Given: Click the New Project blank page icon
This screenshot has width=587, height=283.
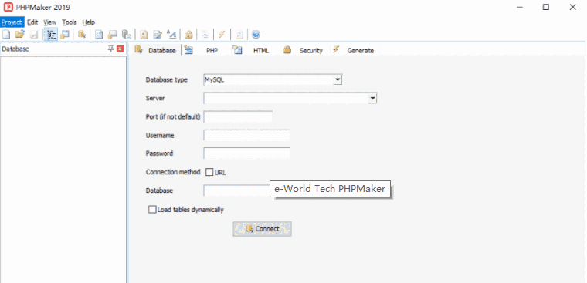Looking at the screenshot, I should [6, 35].
